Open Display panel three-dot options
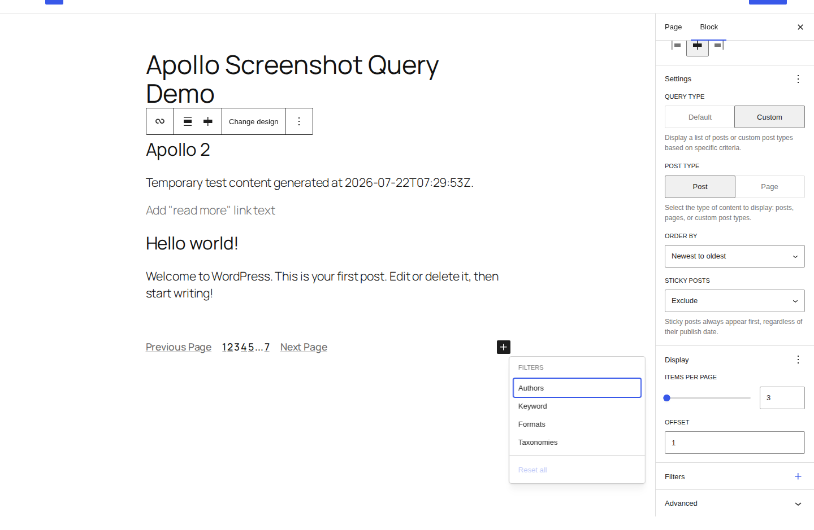This screenshot has height=530, width=814. tap(798, 360)
